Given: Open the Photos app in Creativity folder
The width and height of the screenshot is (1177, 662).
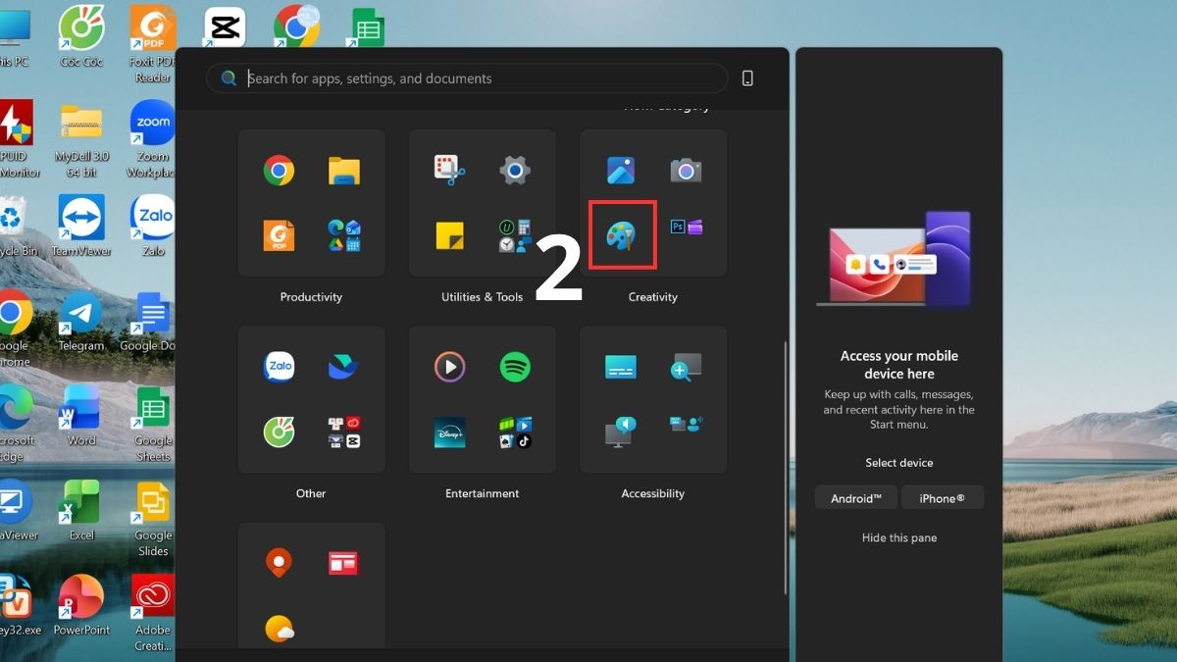Looking at the screenshot, I should tap(621, 169).
